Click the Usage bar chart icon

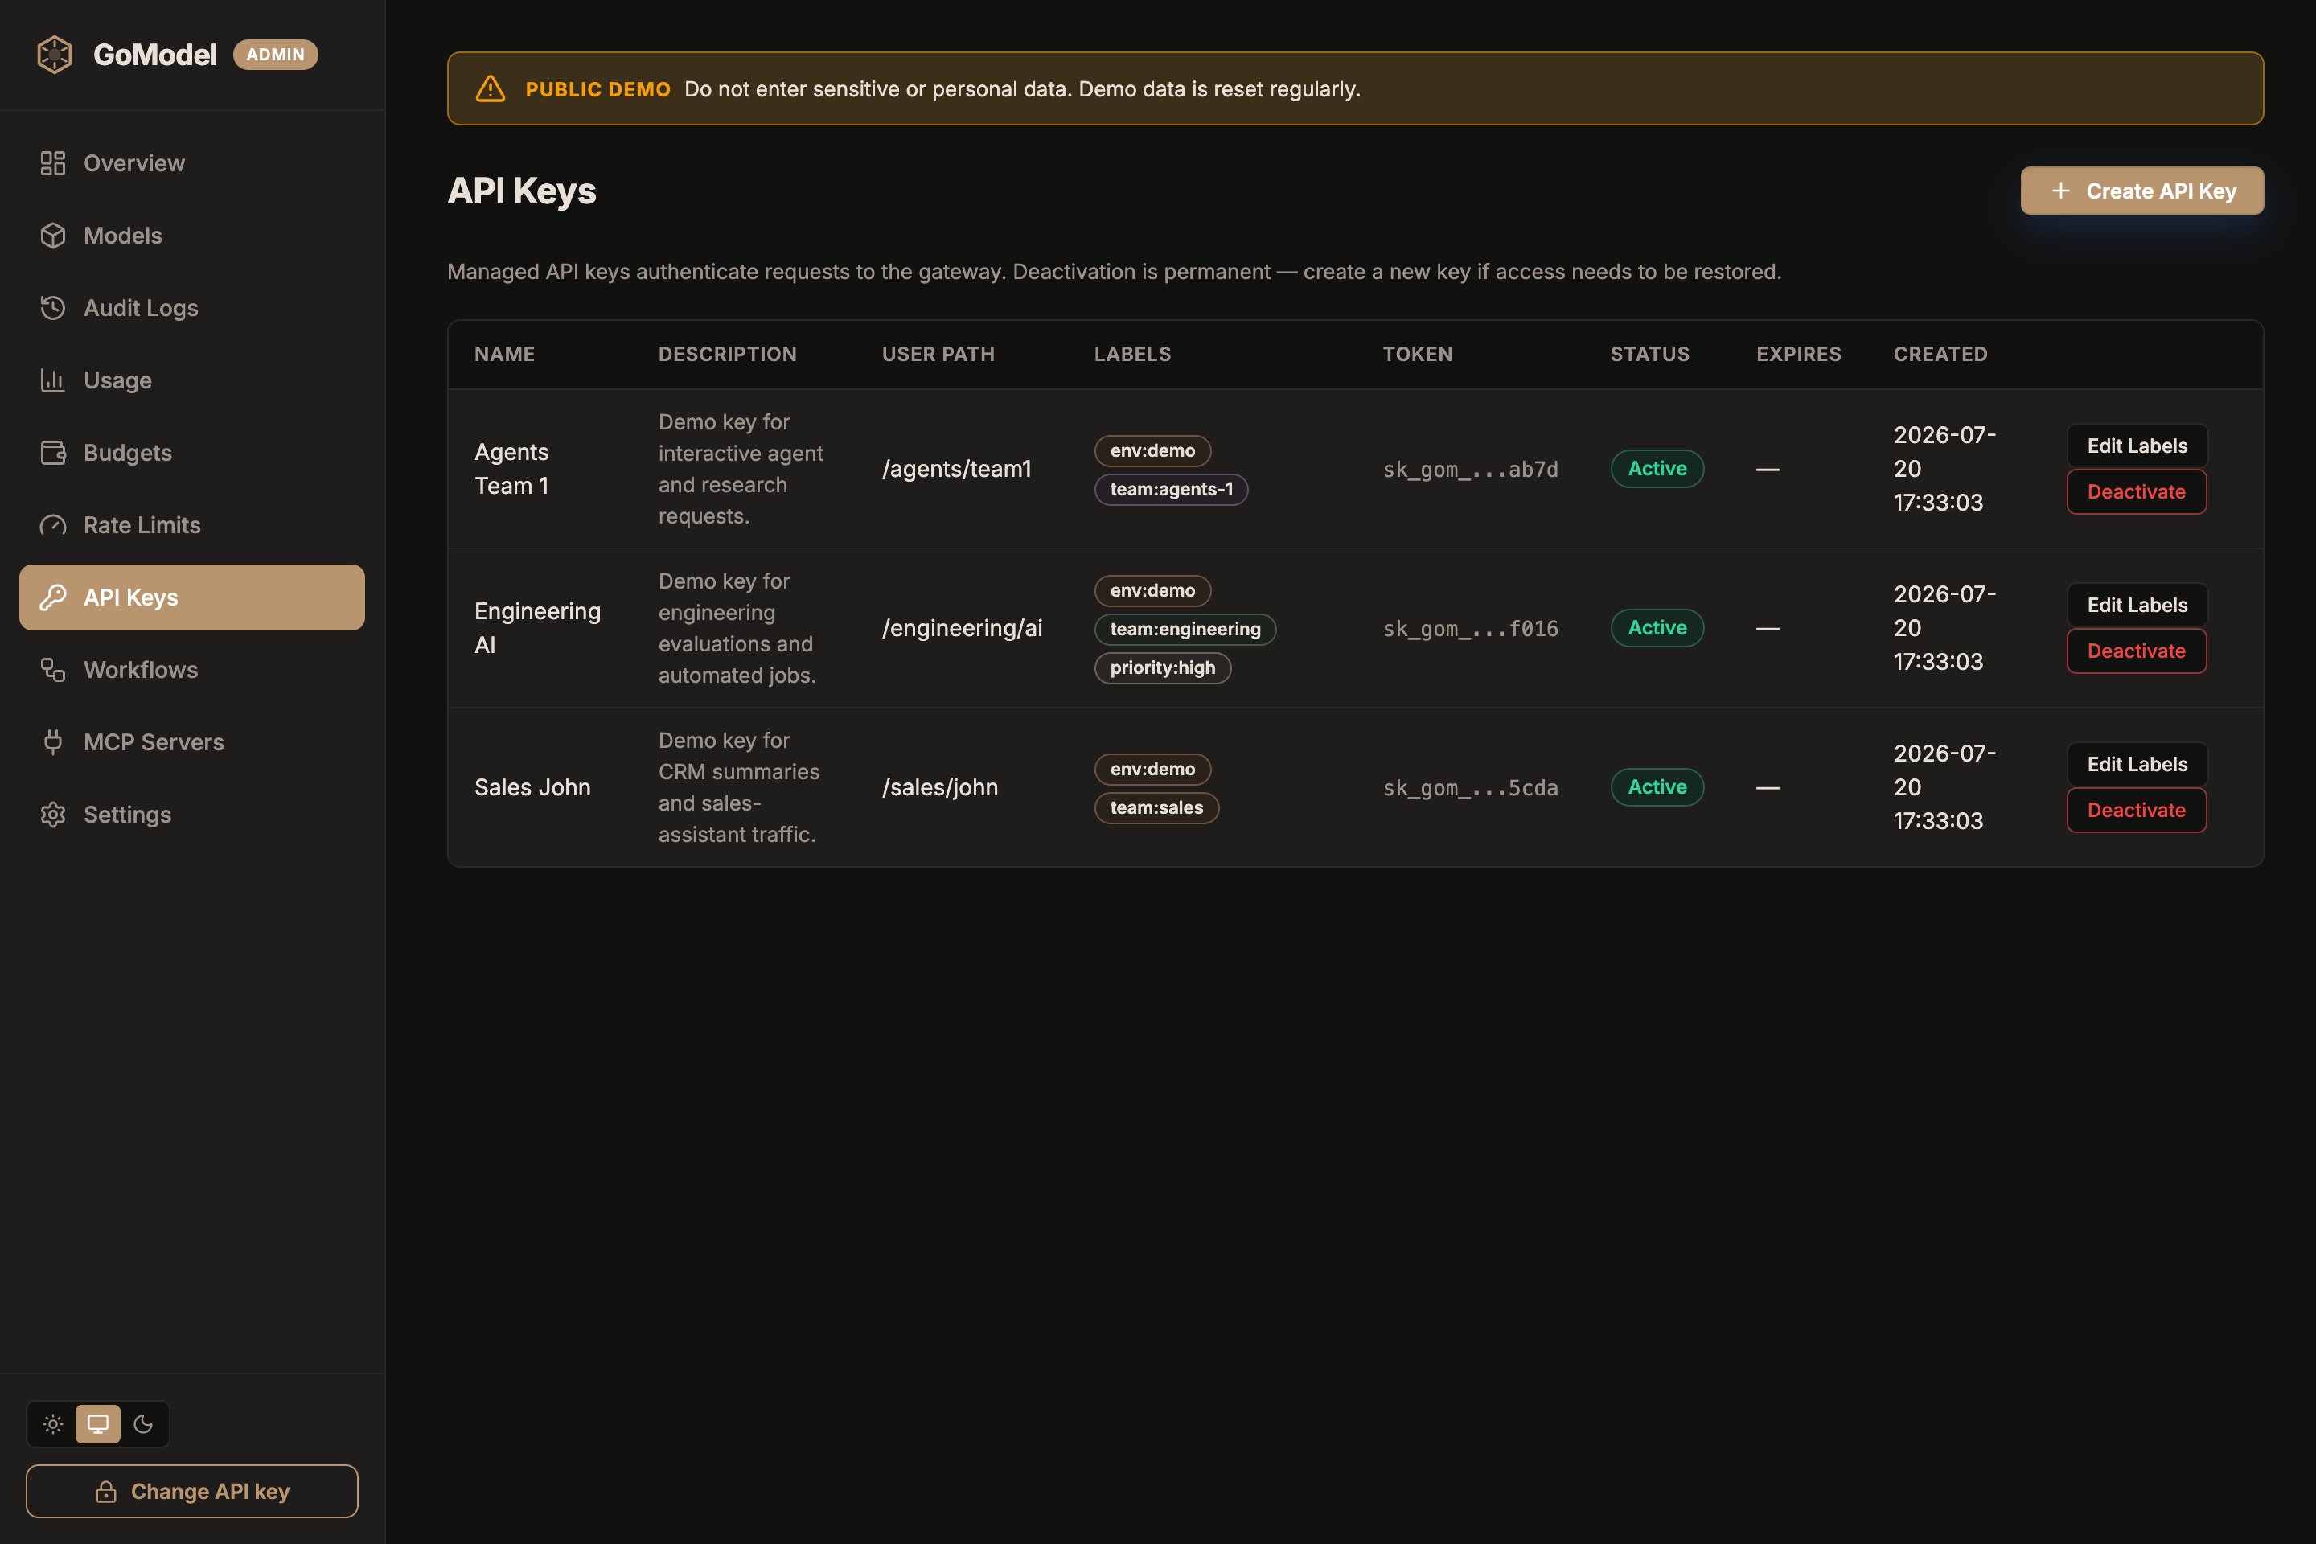[x=53, y=380]
